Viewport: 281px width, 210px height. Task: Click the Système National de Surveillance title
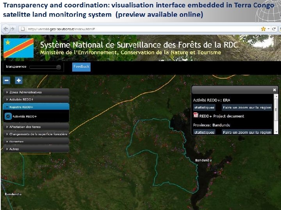[x=139, y=45]
